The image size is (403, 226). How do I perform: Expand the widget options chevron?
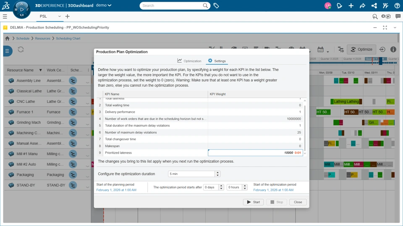pos(395,28)
